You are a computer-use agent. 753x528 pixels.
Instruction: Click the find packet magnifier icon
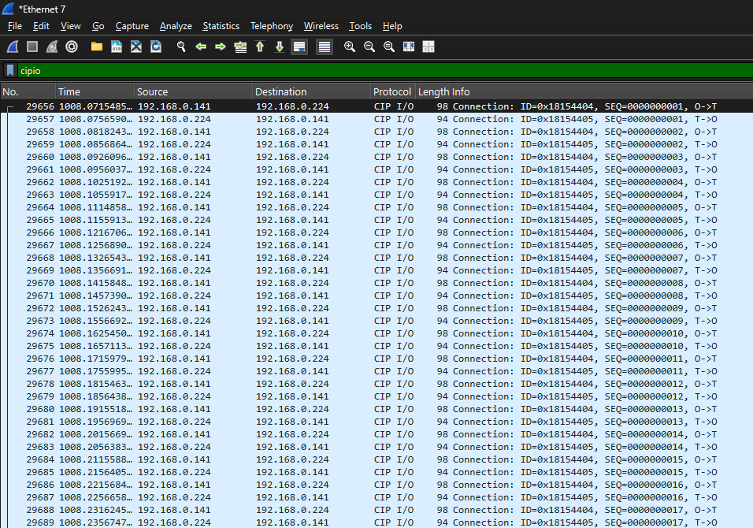[181, 46]
